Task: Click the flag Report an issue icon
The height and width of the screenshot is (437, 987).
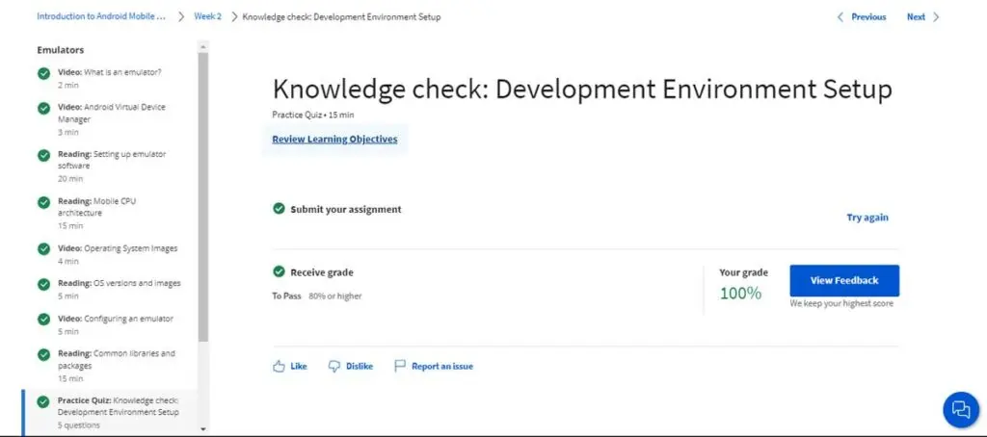Action: (400, 366)
